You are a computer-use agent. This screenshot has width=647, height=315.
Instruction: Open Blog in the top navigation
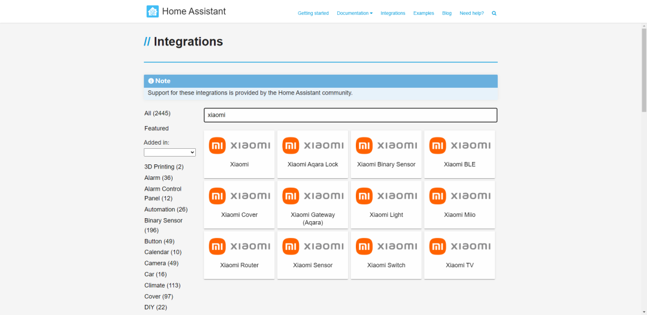coord(447,13)
